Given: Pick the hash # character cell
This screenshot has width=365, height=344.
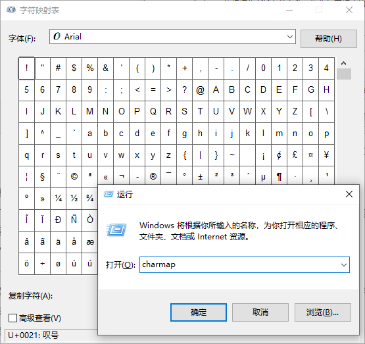Looking at the screenshot, I should [x=58, y=68].
